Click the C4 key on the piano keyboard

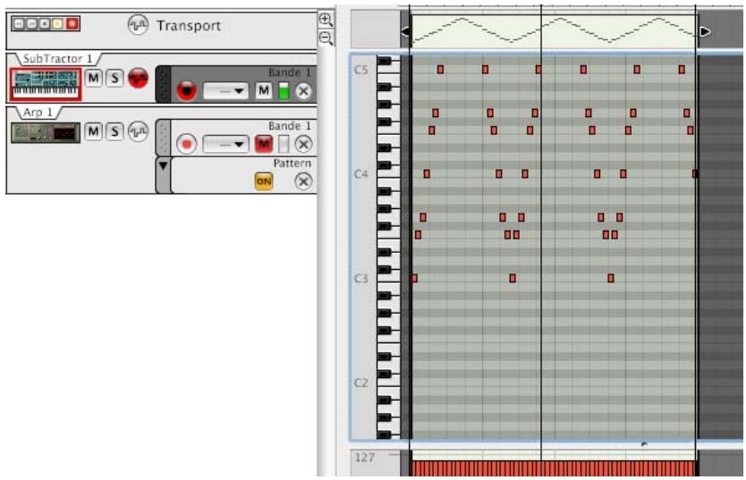[x=389, y=175]
